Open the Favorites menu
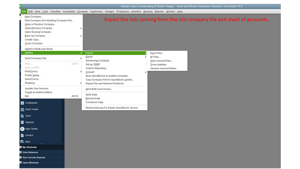The image size is (300, 169). [x=55, y=11]
